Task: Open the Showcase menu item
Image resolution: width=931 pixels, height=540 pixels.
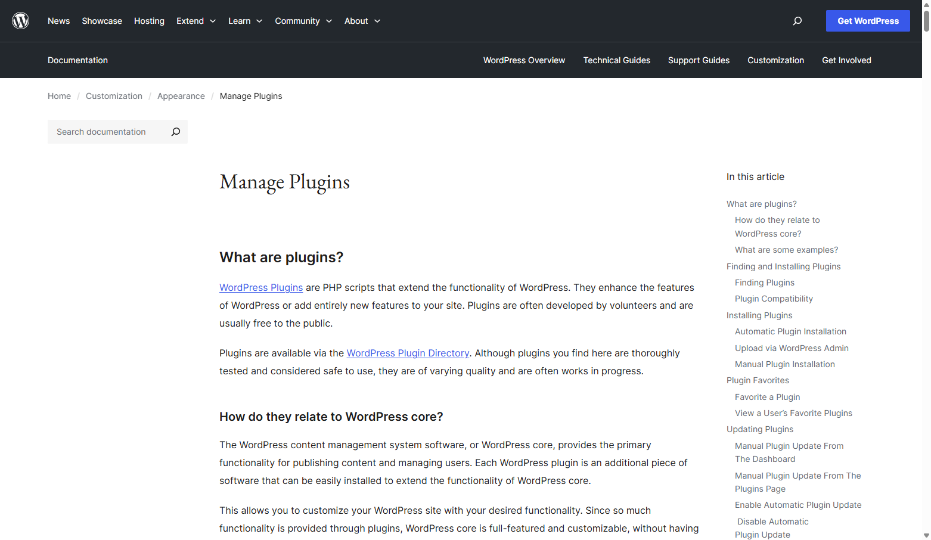Action: 101,21
